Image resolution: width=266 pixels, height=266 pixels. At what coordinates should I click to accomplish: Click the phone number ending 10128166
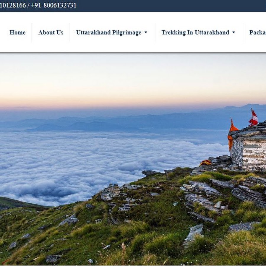[x=13, y=5]
